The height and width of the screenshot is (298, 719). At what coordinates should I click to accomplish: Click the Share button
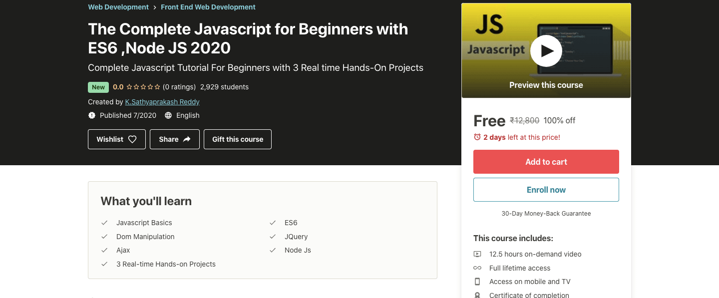[x=175, y=139]
